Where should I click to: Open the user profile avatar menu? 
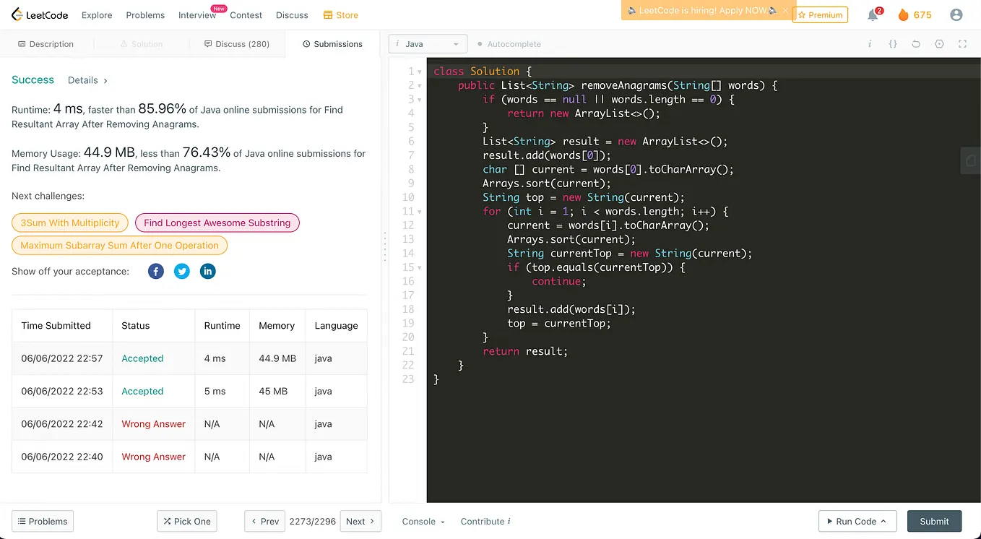956,14
